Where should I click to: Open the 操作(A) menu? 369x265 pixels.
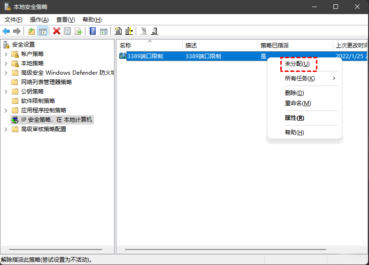pyautogui.click(x=39, y=20)
